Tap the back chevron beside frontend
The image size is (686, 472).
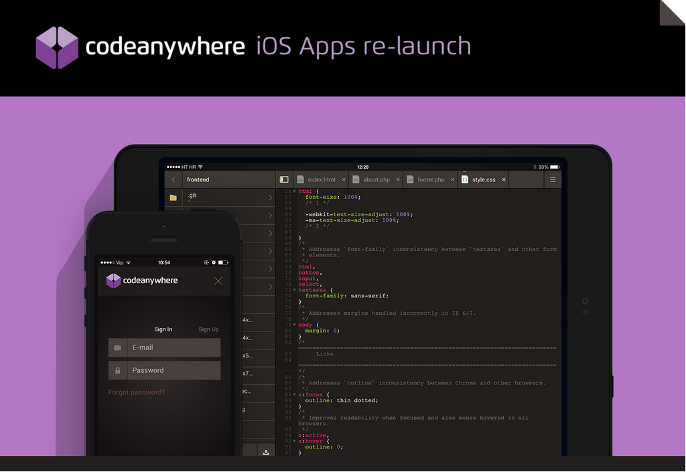tap(174, 179)
